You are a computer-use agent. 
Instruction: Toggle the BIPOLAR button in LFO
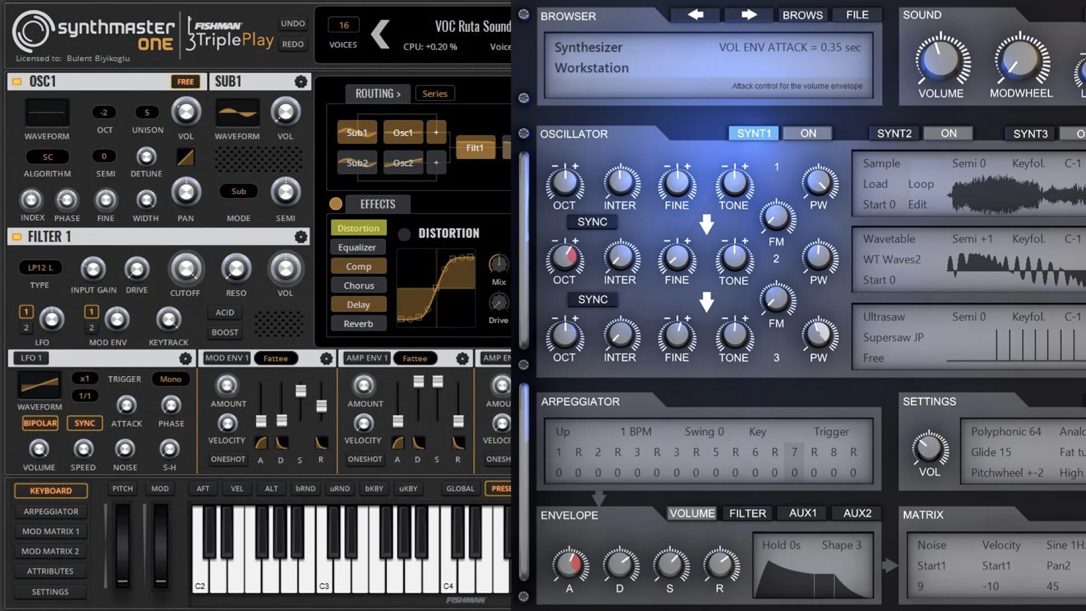pyautogui.click(x=40, y=423)
